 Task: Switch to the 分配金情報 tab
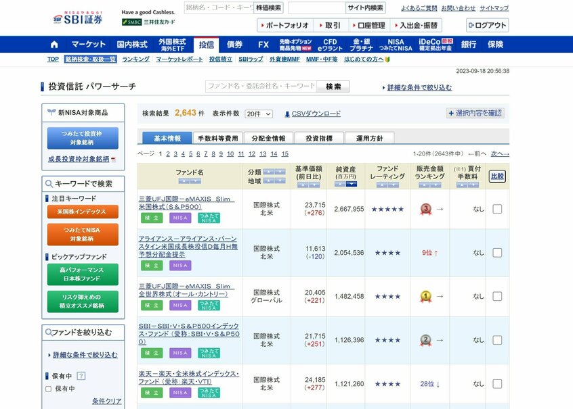(x=268, y=138)
